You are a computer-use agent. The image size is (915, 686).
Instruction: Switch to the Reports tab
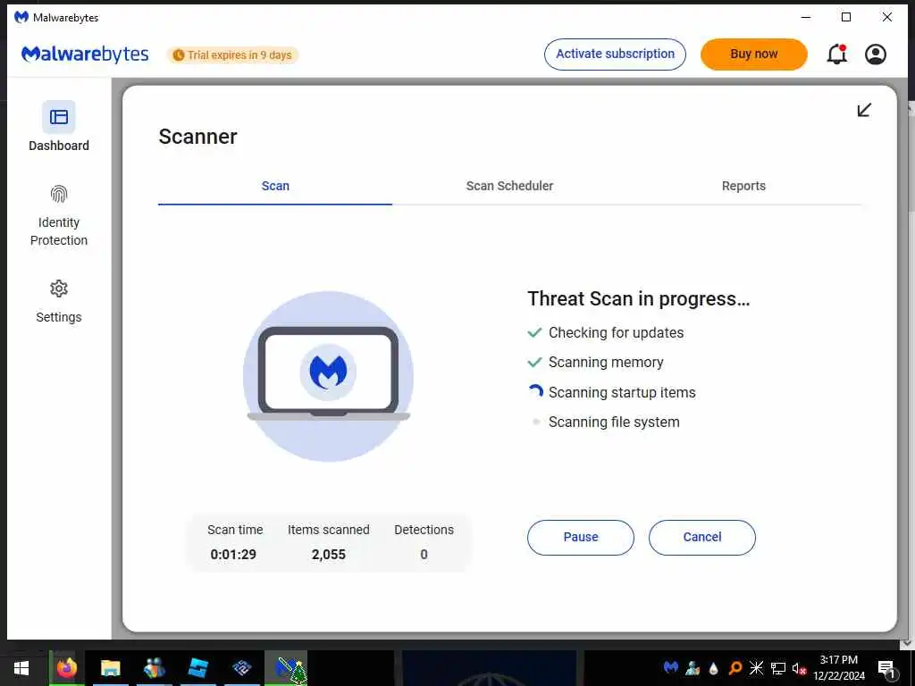pos(743,186)
